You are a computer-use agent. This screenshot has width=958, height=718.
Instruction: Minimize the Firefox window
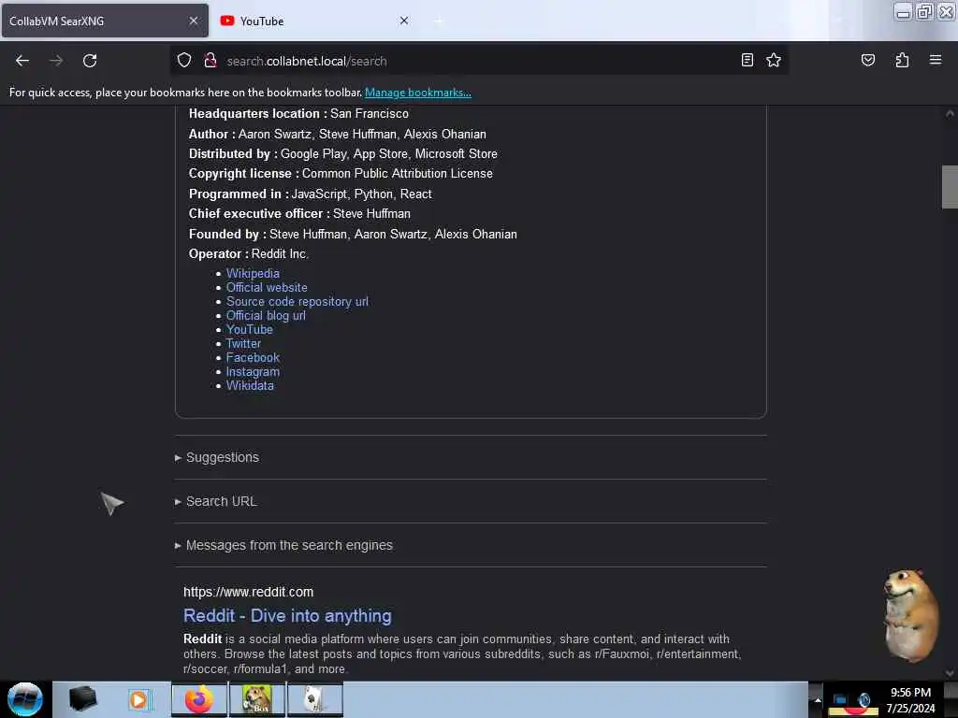click(x=903, y=11)
